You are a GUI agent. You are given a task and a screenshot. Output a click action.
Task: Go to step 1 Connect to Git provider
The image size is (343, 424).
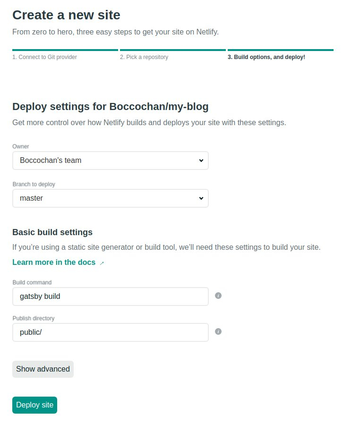(x=44, y=57)
